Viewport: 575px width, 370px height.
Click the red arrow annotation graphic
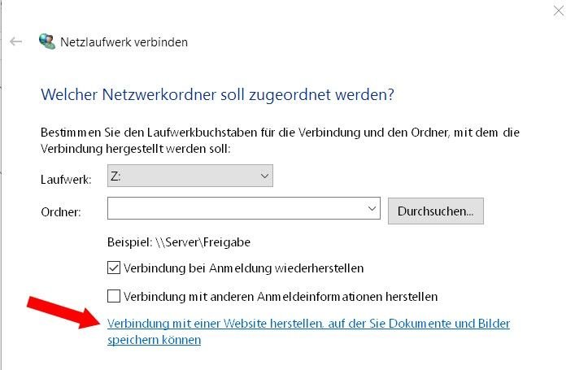click(63, 312)
